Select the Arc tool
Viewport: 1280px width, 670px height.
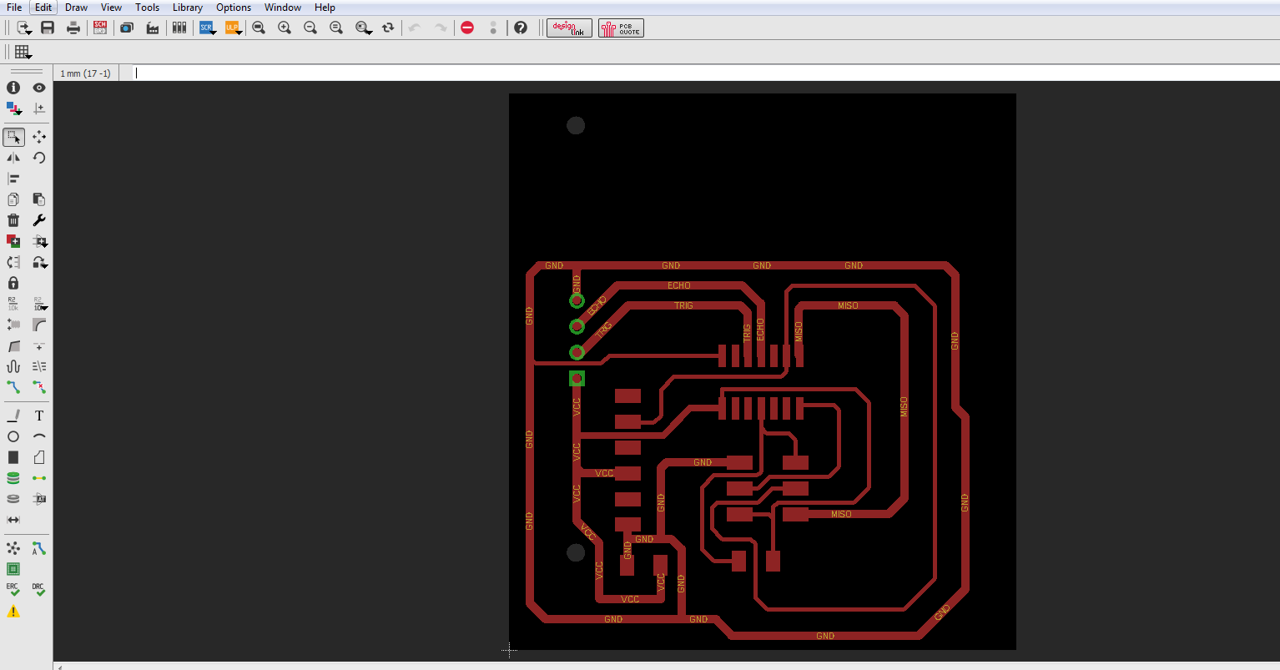39,436
